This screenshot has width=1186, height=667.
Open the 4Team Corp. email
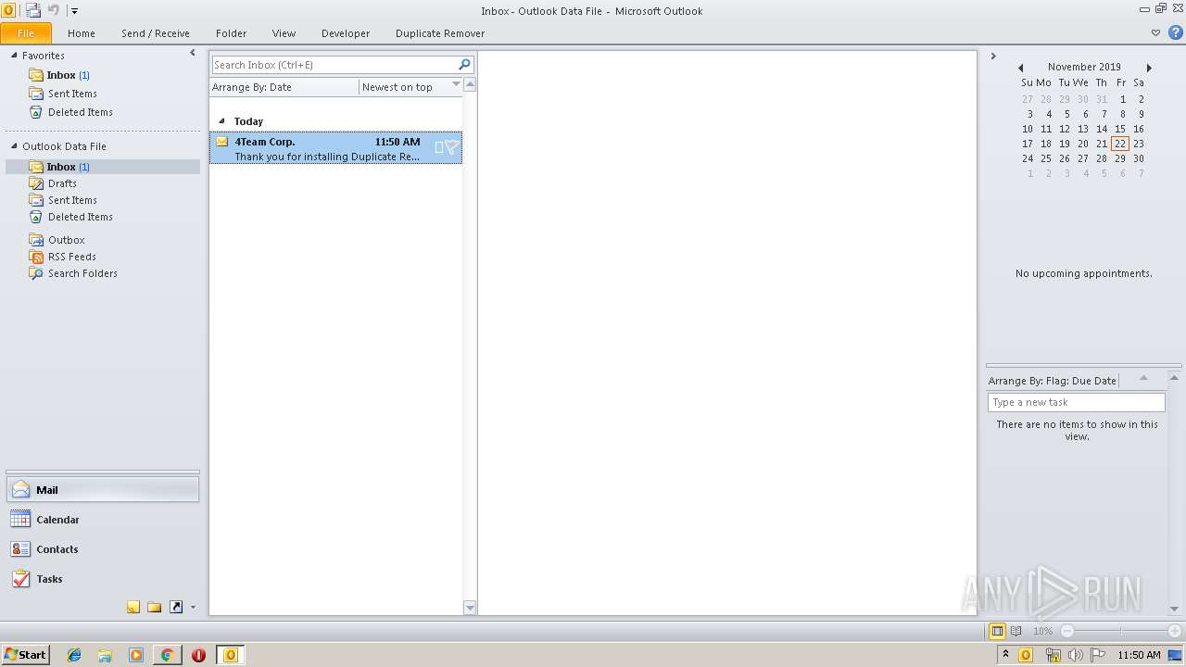point(335,148)
